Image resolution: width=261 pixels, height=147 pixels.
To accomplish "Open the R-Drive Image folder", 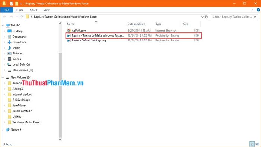I will tap(21, 100).
